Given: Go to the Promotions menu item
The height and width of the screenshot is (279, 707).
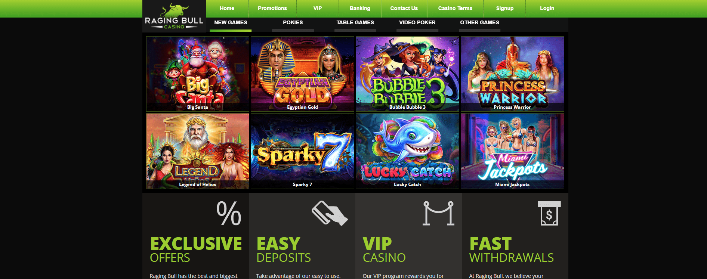Looking at the screenshot, I should tap(272, 8).
